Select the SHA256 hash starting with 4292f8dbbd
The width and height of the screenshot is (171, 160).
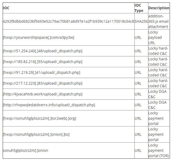[x=68, y=21]
